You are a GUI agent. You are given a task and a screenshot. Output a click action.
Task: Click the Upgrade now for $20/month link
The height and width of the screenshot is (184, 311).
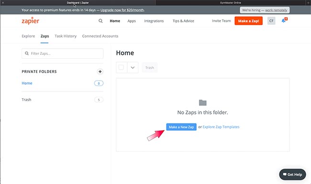coord(122,10)
